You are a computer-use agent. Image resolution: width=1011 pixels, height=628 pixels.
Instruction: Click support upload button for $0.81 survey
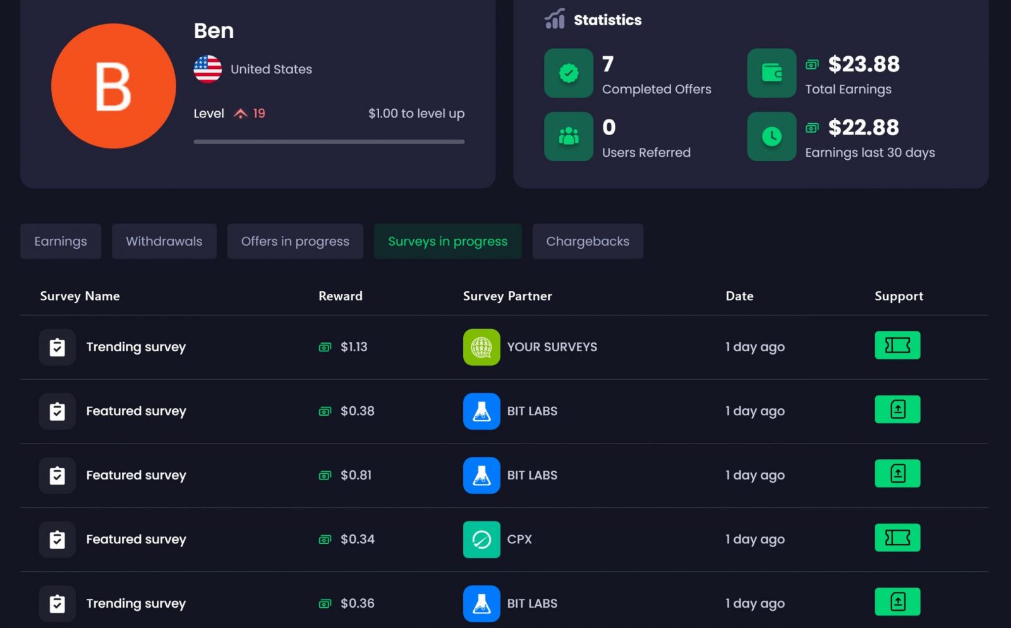pyautogui.click(x=897, y=474)
